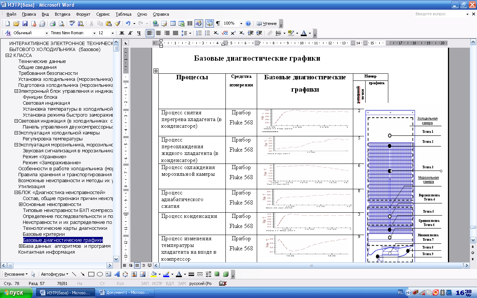Open the 100% zoom dropdown
477x298 pixels.
click(241, 23)
